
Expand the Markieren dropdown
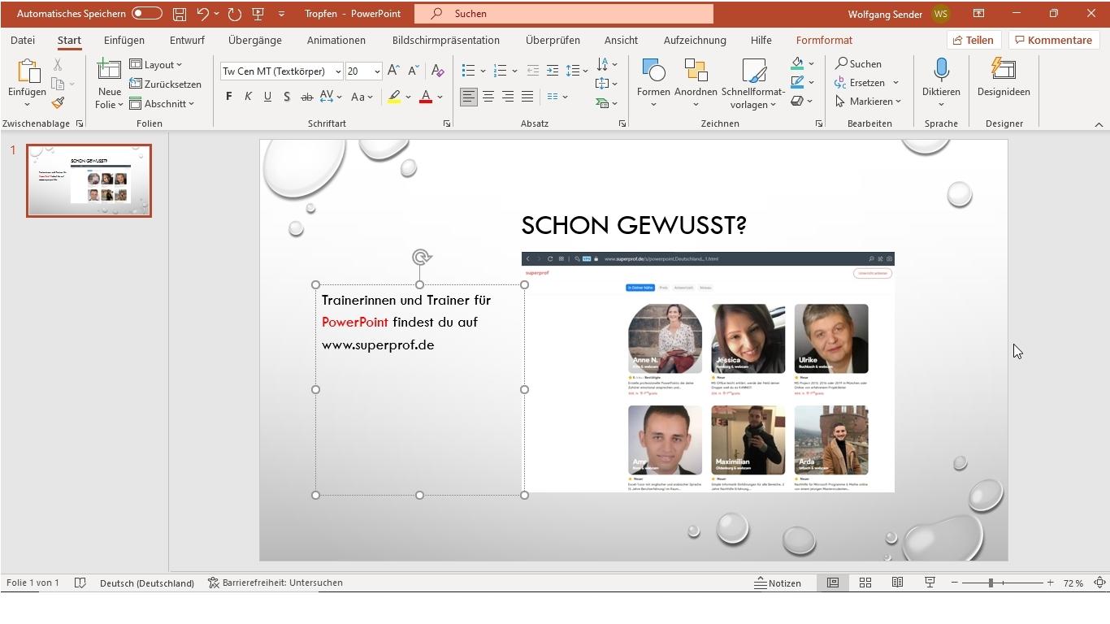pyautogui.click(x=869, y=102)
